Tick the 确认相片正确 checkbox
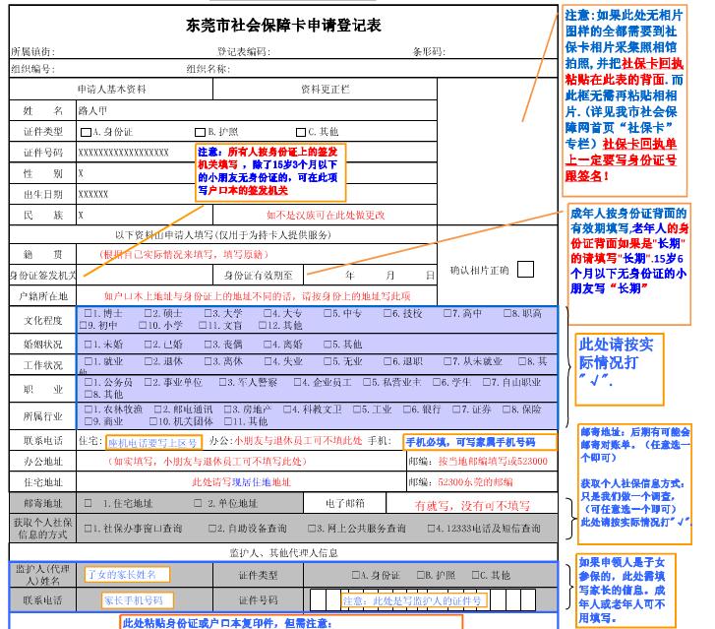Screen dimensions: 715x629 [x=525, y=270]
